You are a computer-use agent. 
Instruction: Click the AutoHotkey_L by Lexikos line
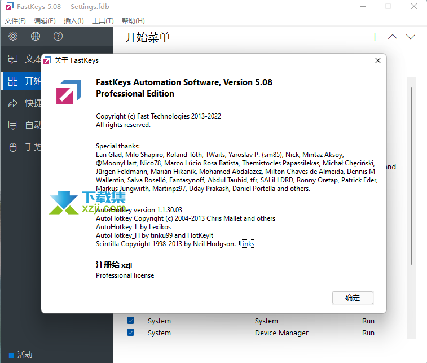coord(134,227)
